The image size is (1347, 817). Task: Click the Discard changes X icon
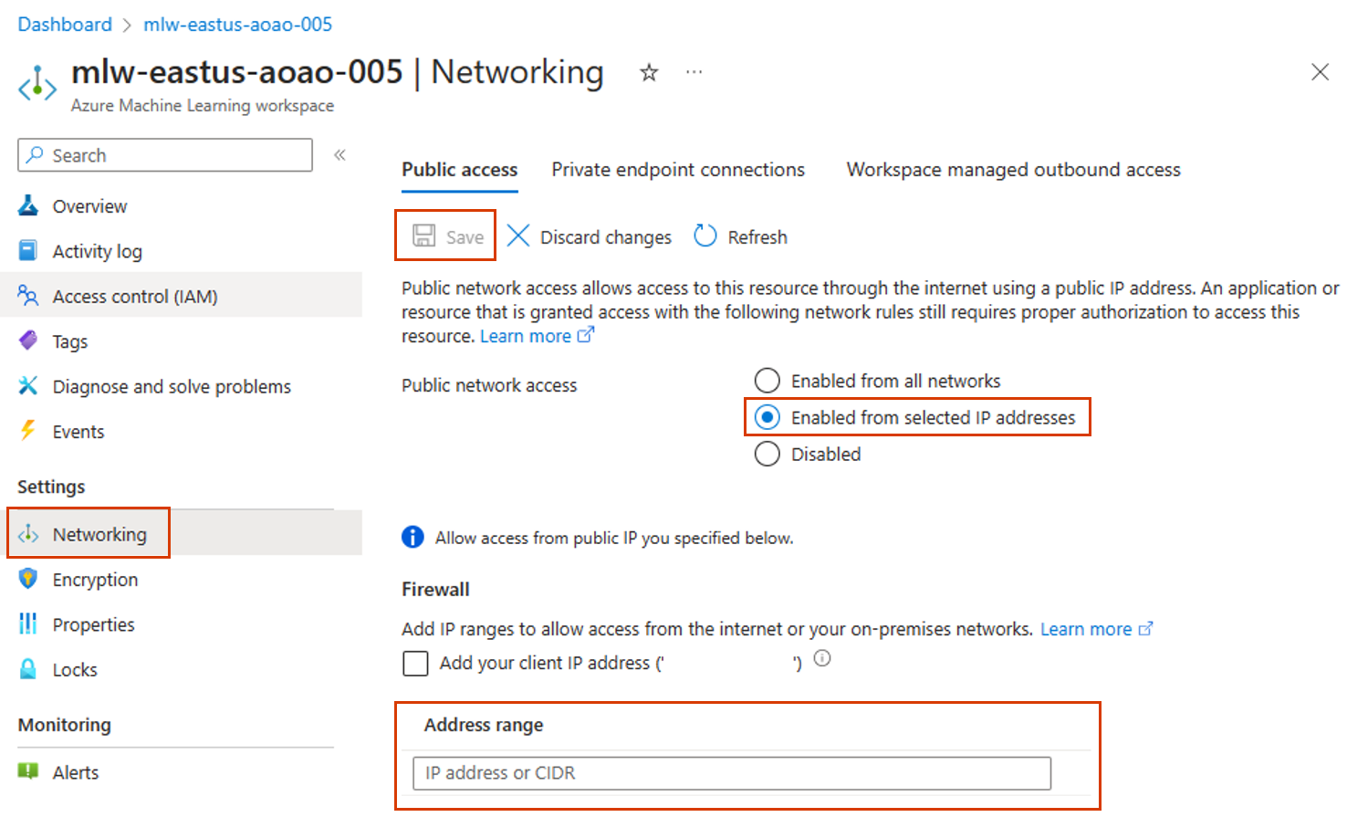click(518, 236)
